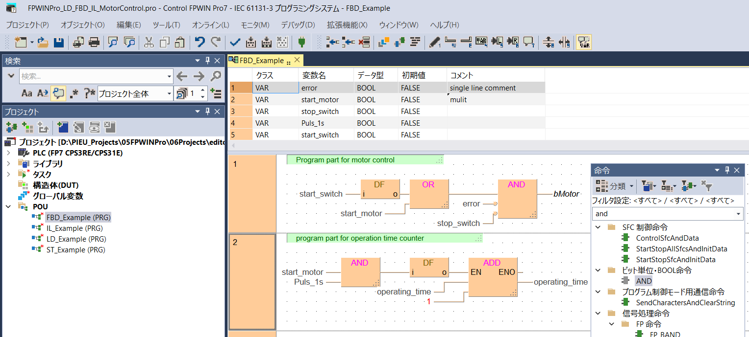Select the pencil draw-line tool icon
Screen dimensions: 749x337
point(434,43)
